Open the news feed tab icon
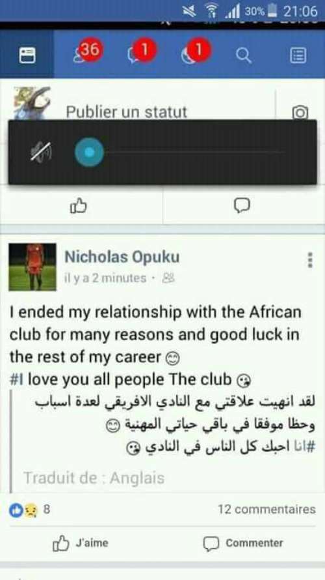Viewport: 325px width, 580px height. click(x=27, y=55)
